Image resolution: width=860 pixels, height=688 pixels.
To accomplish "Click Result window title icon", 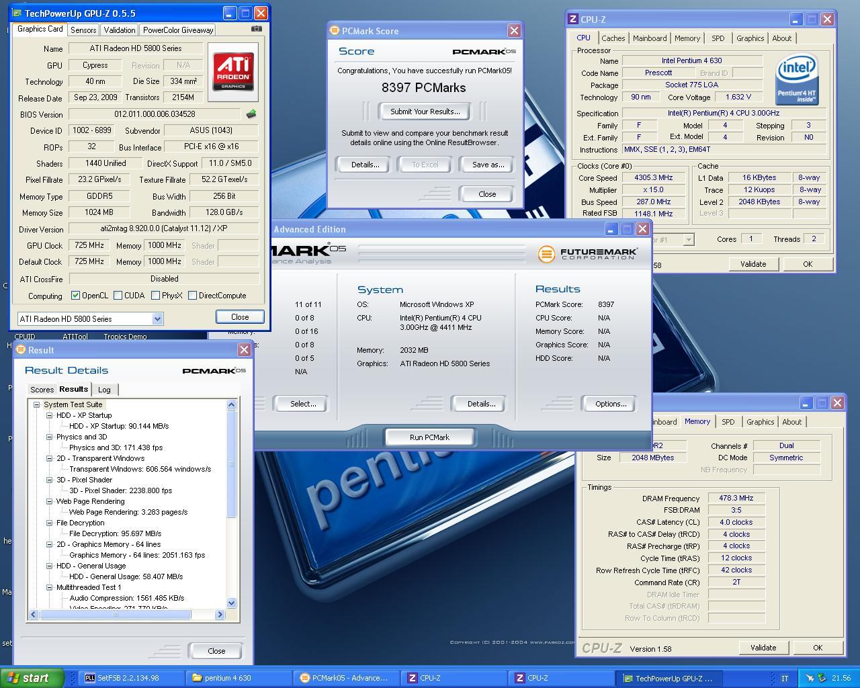I will click(20, 349).
